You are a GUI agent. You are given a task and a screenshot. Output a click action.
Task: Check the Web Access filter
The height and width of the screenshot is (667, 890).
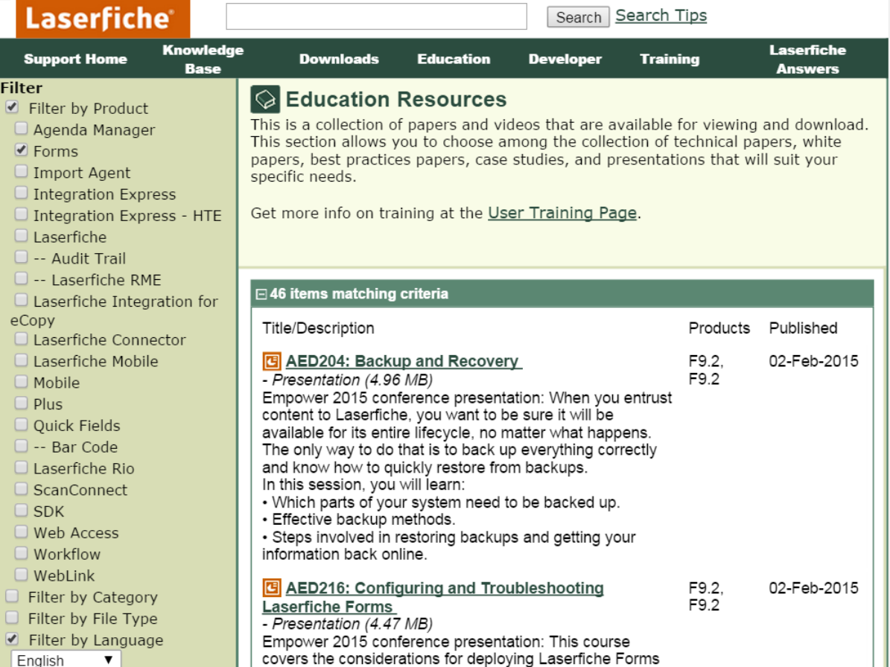(x=21, y=532)
